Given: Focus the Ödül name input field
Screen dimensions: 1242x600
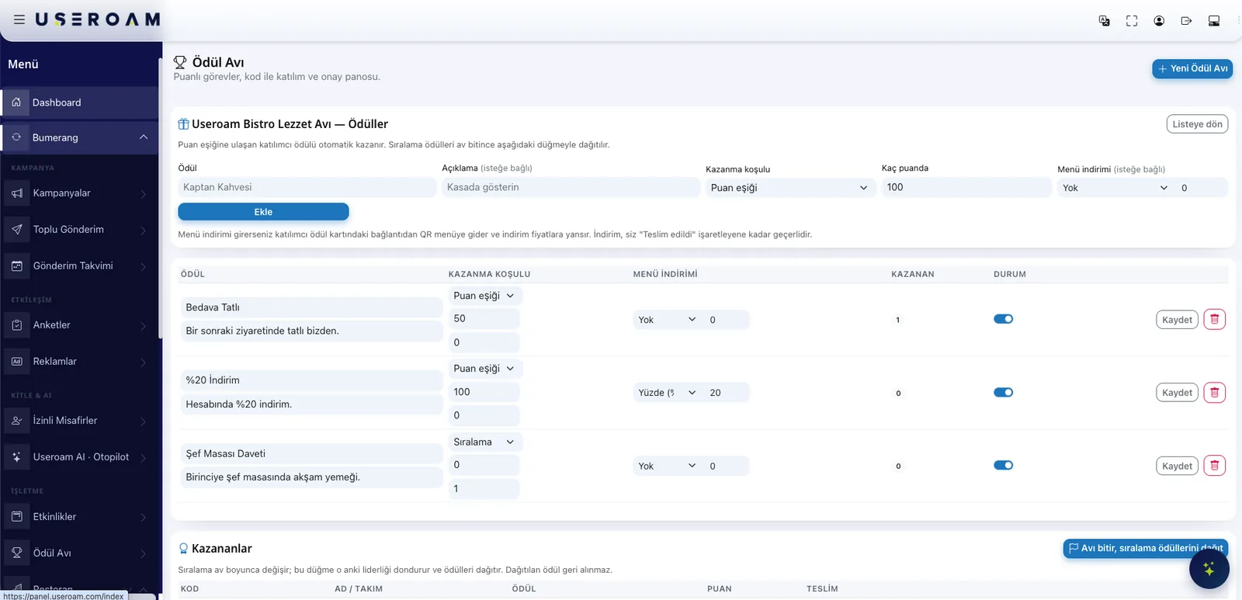Looking at the screenshot, I should (x=307, y=187).
